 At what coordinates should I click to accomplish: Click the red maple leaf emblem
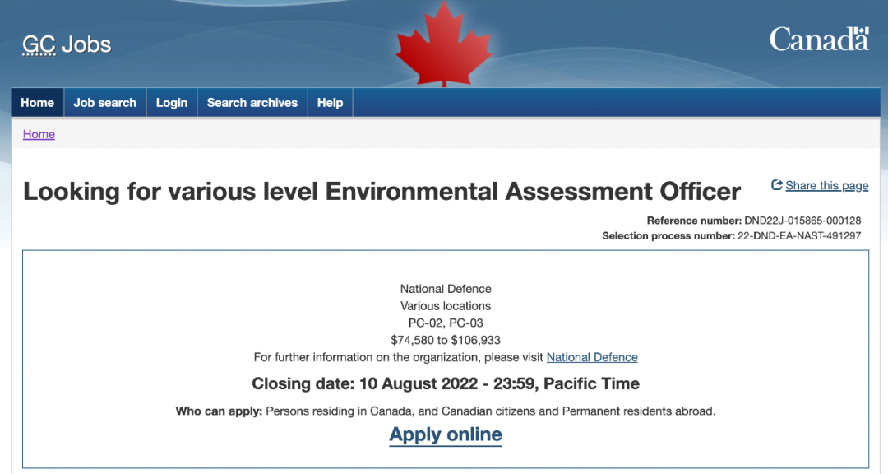click(x=443, y=44)
